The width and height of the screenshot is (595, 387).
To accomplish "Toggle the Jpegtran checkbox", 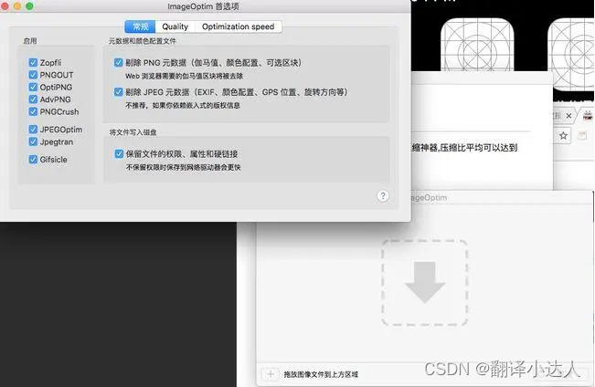I will (x=33, y=141).
